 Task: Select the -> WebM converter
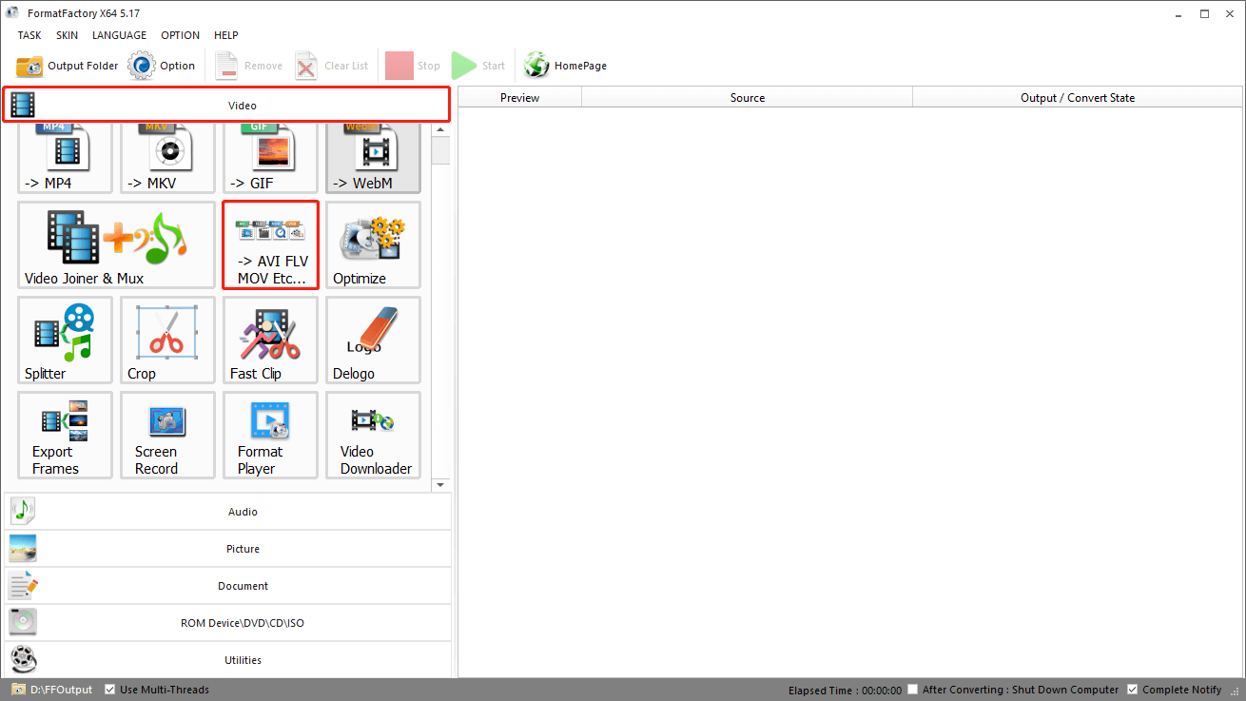point(373,158)
